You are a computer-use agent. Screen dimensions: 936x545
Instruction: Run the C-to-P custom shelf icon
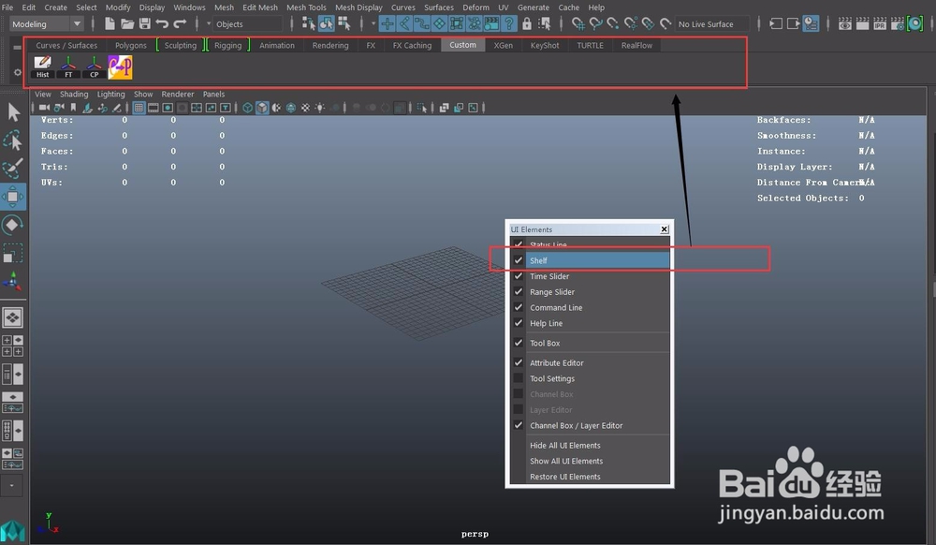pyautogui.click(x=120, y=66)
